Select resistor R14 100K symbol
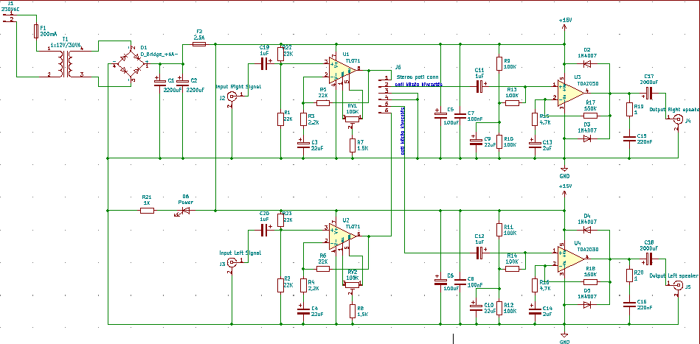Viewport: 700px width, 344px height. click(x=512, y=269)
